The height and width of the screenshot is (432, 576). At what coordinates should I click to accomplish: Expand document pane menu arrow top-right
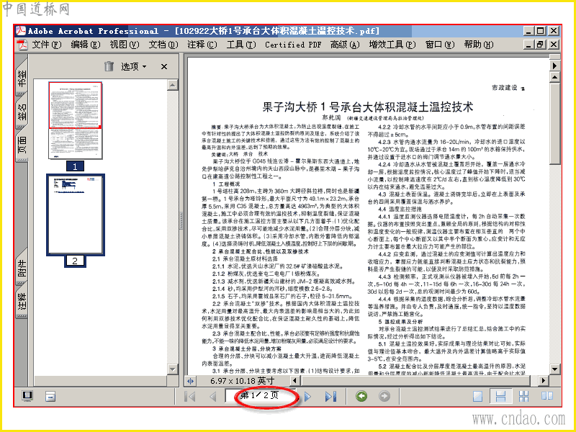(554, 66)
